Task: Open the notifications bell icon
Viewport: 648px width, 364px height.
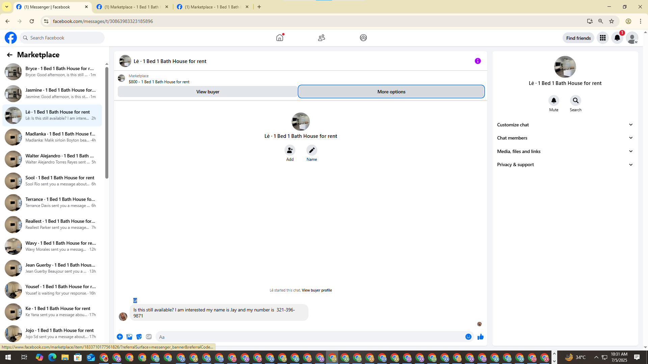Action: tap(617, 38)
